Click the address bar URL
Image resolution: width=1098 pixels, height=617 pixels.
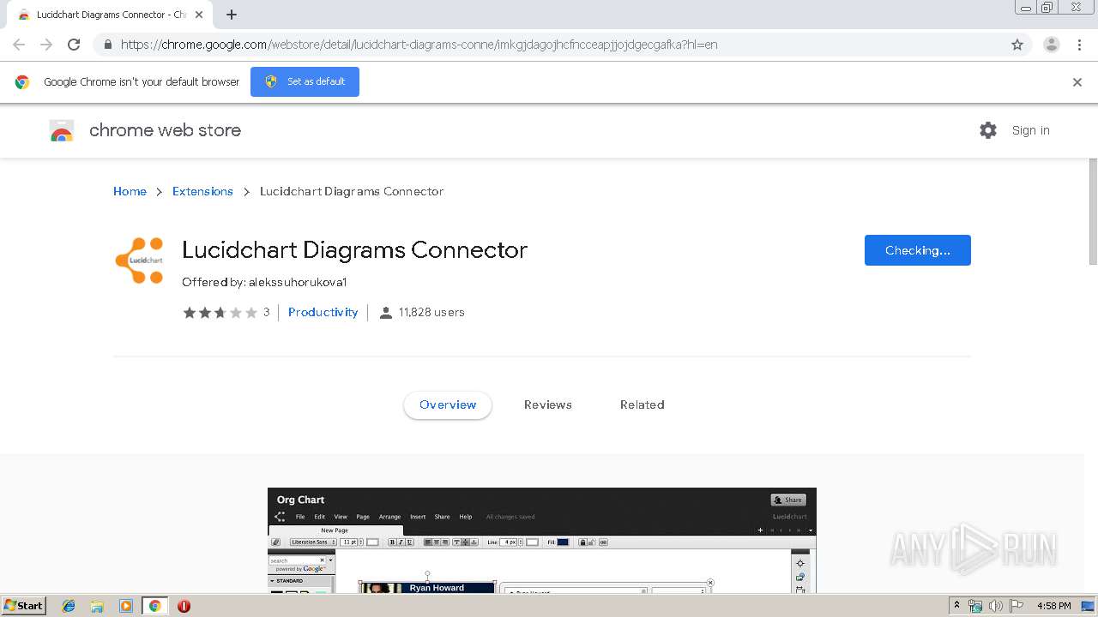(x=419, y=45)
